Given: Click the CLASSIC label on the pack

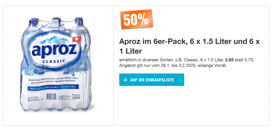Looking at the screenshot, I should (54, 61).
